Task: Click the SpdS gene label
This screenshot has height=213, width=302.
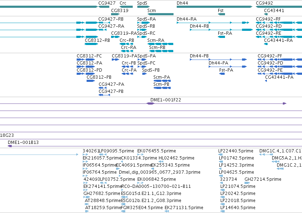Action: click(x=142, y=3)
